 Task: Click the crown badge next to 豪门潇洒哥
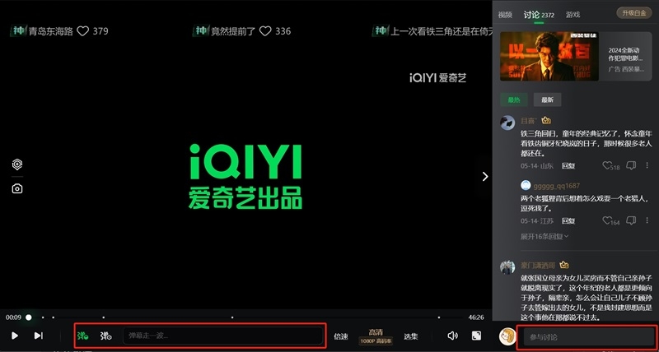coord(564,265)
